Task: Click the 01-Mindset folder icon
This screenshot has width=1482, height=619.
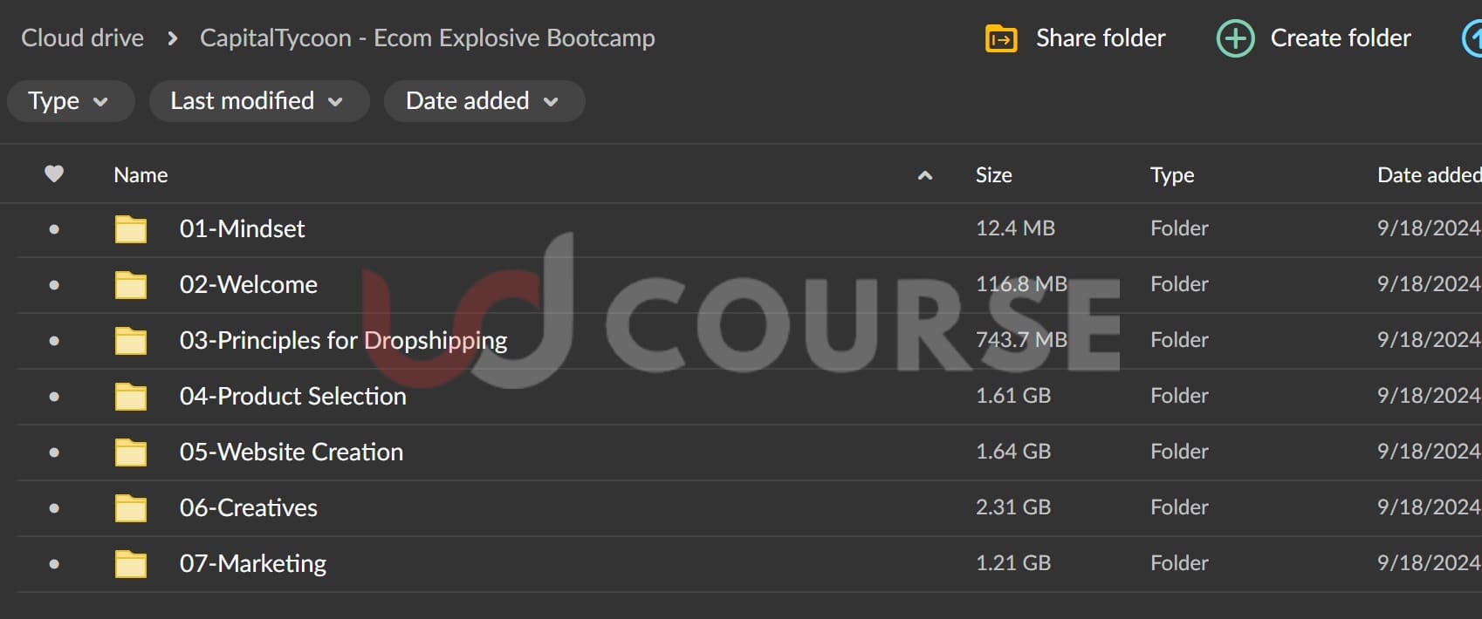Action: tap(131, 229)
